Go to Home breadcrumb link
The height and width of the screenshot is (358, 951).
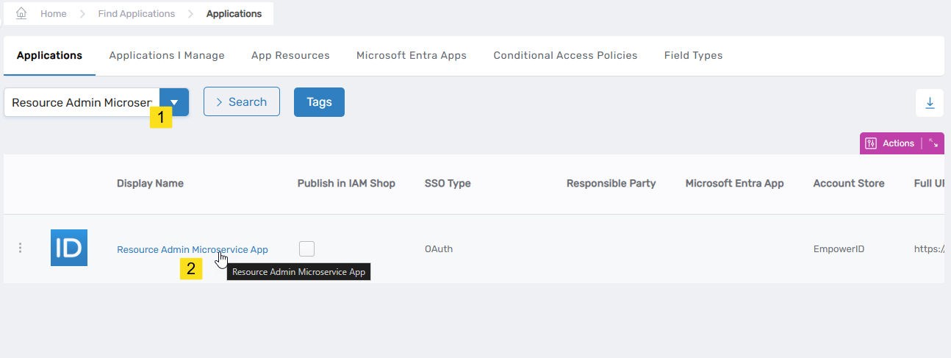(54, 14)
